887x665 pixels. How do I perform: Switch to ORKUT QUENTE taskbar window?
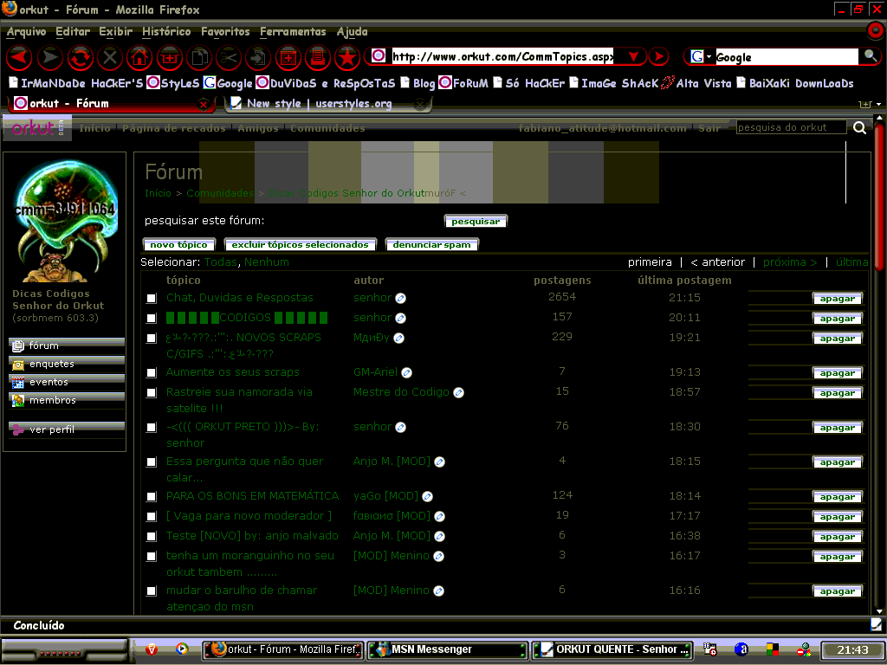tap(612, 649)
